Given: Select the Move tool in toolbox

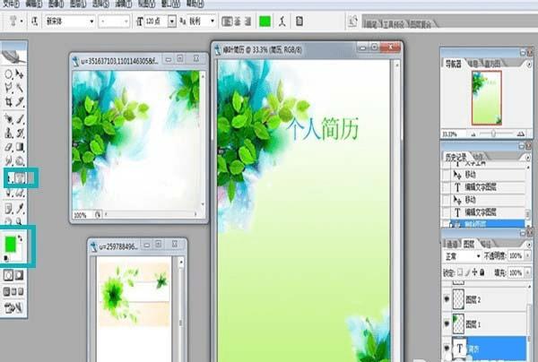Looking at the screenshot, I should click(20, 73).
